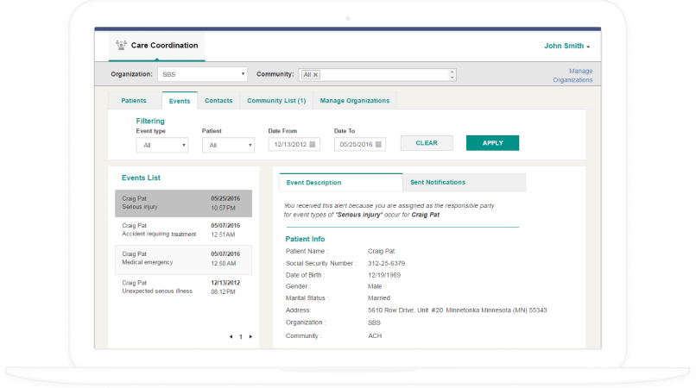
Task: Open the Date To calendar picker icon
Action: [378, 144]
